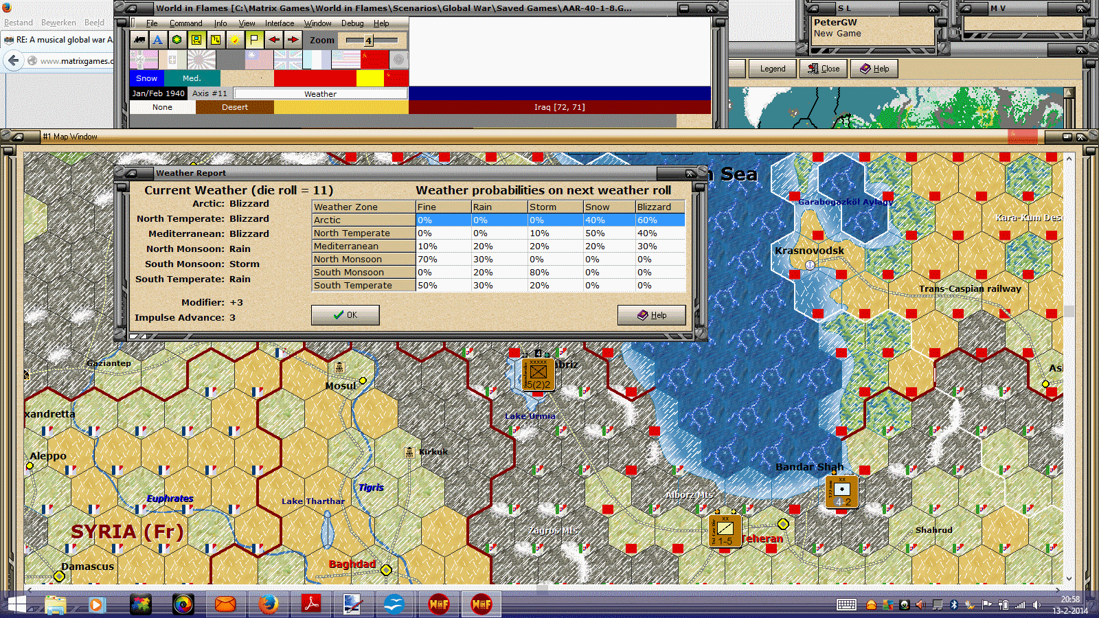
Task: Select the Nationalist China flag
Action: (259, 60)
